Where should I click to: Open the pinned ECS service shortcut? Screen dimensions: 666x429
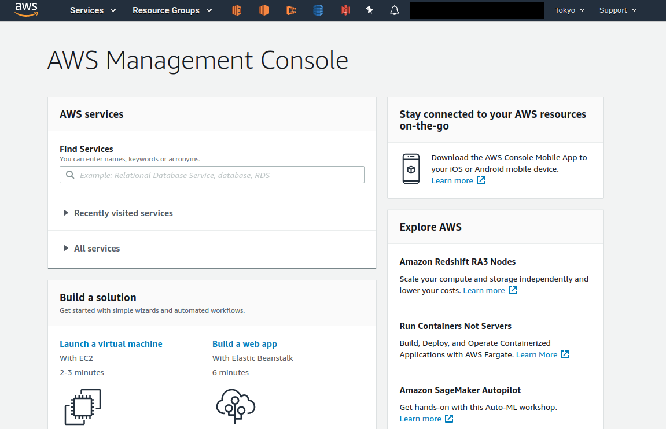(x=290, y=10)
